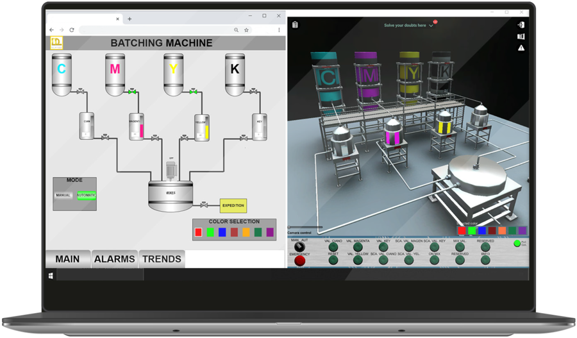Click the yellow logo in HMI header
The width and height of the screenshot is (577, 338).
(x=56, y=43)
